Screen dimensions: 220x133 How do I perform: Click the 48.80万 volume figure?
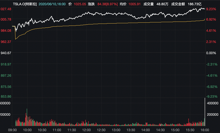162,4
